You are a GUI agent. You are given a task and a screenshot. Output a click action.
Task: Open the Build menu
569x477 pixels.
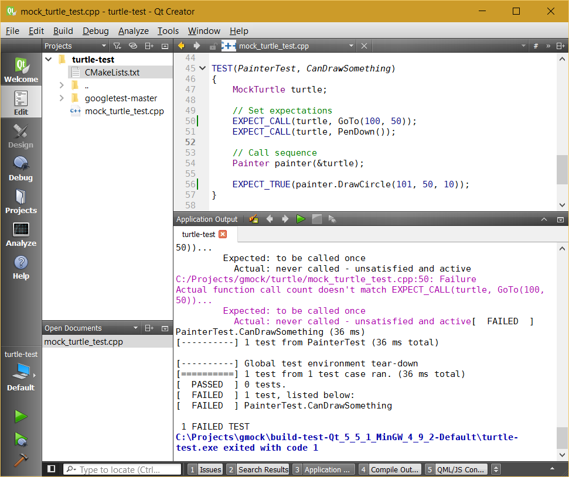pyautogui.click(x=63, y=31)
